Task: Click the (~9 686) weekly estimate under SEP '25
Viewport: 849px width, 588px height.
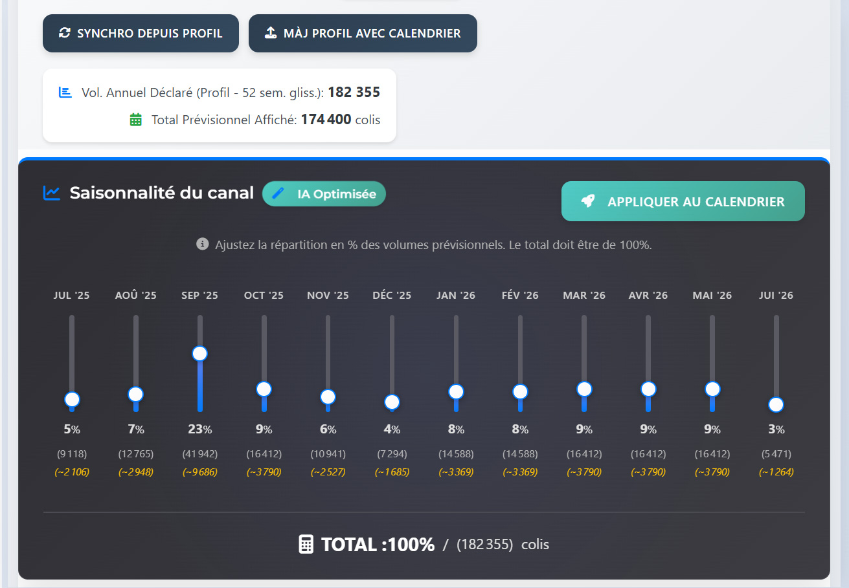Action: click(x=199, y=472)
